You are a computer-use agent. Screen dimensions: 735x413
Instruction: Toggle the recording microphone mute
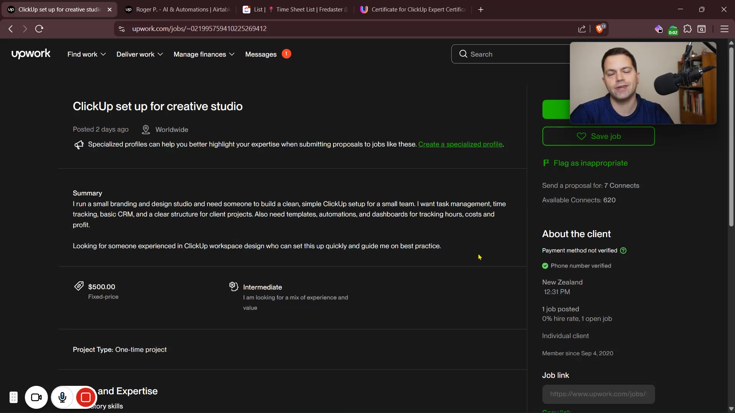(62, 398)
